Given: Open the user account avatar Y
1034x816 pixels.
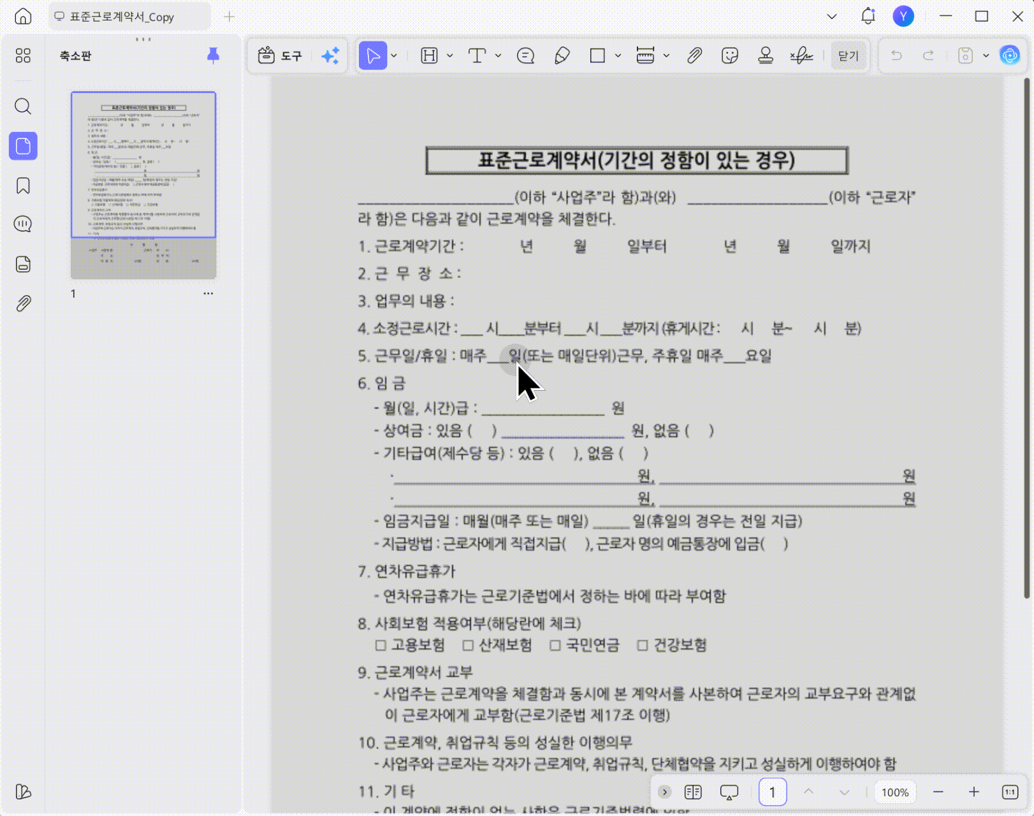Looking at the screenshot, I should pos(903,17).
